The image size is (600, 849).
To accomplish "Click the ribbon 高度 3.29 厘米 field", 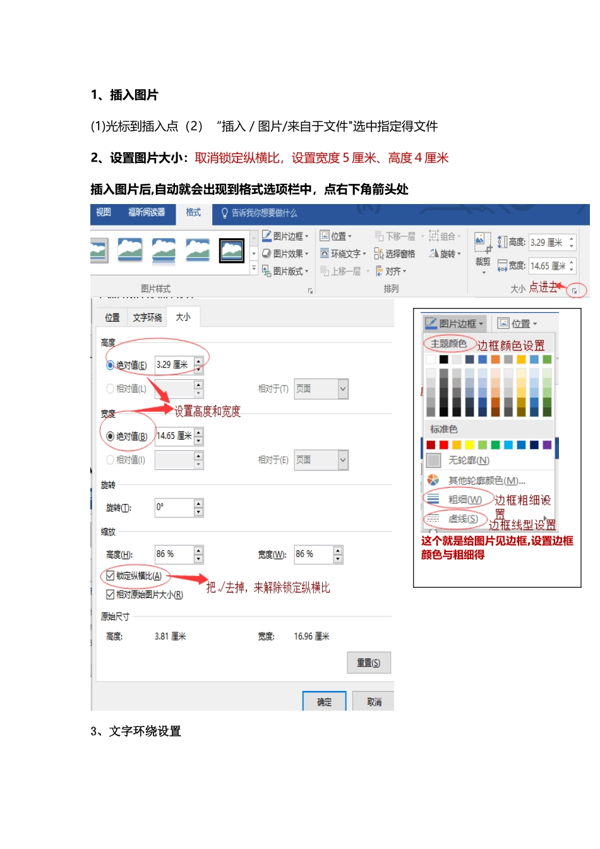I will pos(552,243).
